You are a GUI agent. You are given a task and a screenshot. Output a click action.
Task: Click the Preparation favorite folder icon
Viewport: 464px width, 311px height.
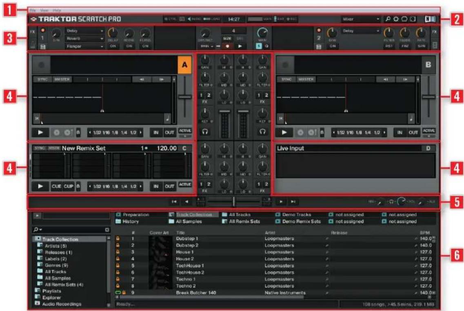[x=119, y=215]
